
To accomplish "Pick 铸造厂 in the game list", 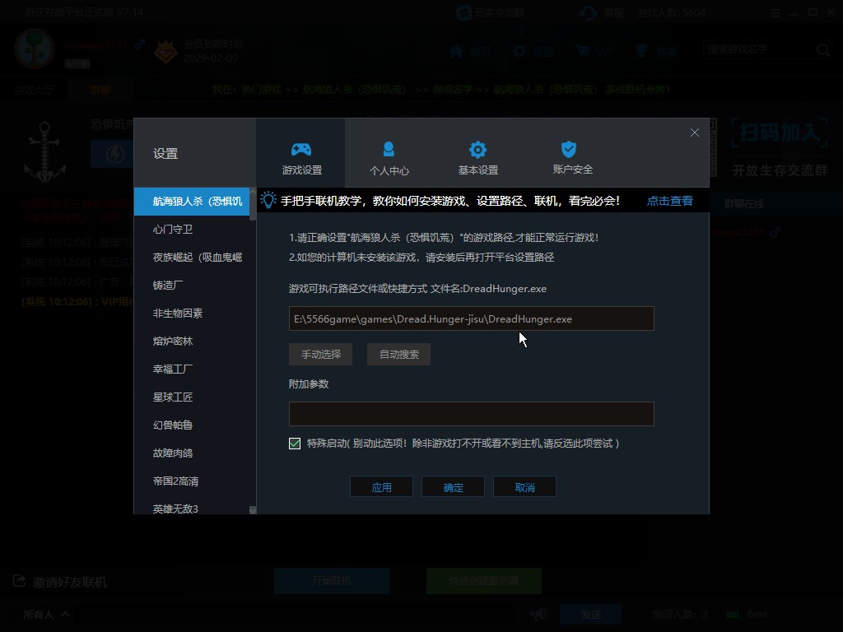I will click(x=192, y=286).
